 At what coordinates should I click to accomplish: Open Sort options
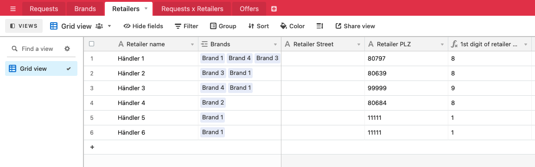pyautogui.click(x=258, y=26)
